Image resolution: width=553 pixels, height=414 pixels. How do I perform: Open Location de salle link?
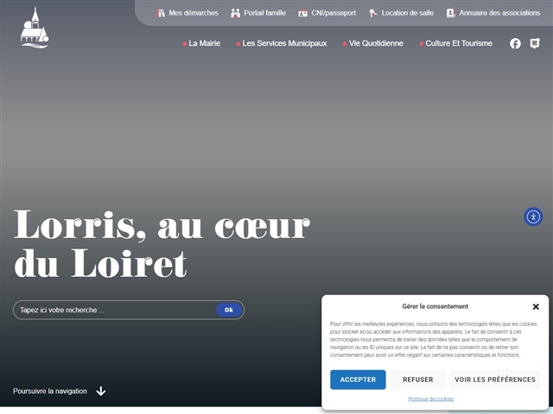tap(407, 13)
